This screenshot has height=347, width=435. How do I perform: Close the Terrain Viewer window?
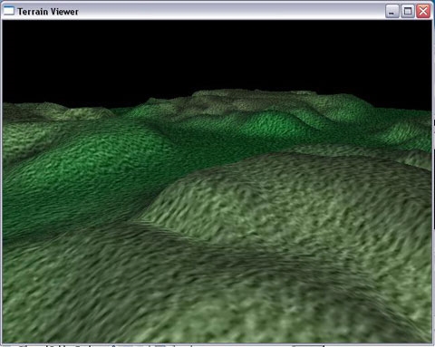[423, 12]
